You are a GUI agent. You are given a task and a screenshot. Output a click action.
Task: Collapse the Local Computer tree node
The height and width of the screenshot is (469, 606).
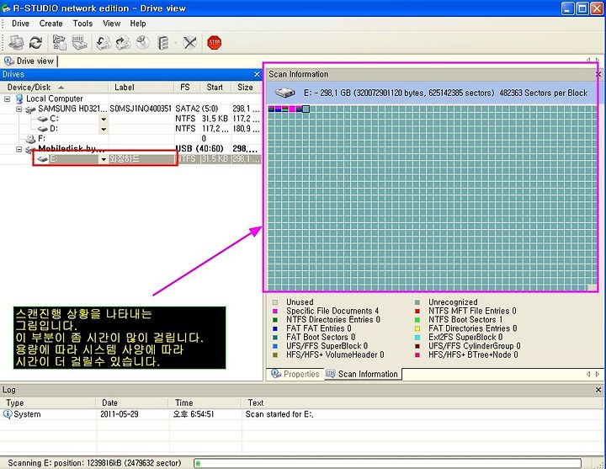(x=7, y=99)
